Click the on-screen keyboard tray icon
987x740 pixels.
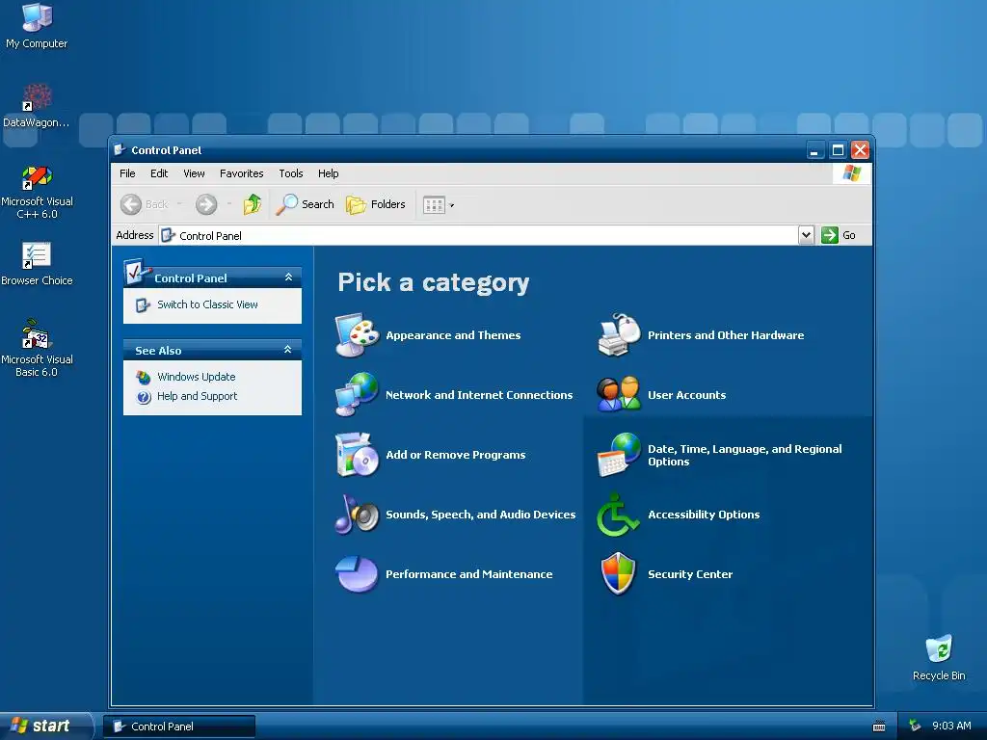(x=879, y=727)
